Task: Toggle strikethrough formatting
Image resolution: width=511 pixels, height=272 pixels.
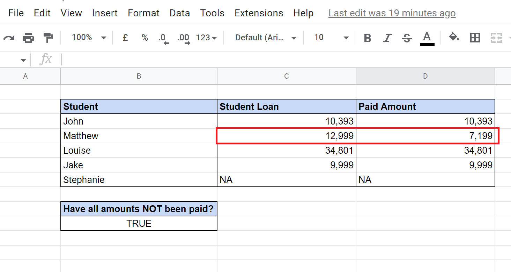Action: (x=407, y=38)
